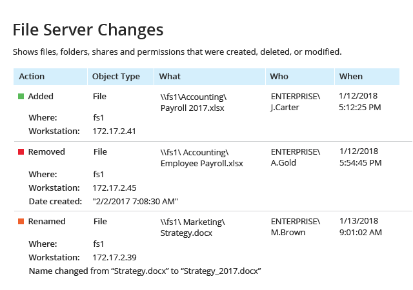Viewport: 413px width, 290px height.
Task: Select the Employee Payroll.xlsx file path
Action: point(201,157)
